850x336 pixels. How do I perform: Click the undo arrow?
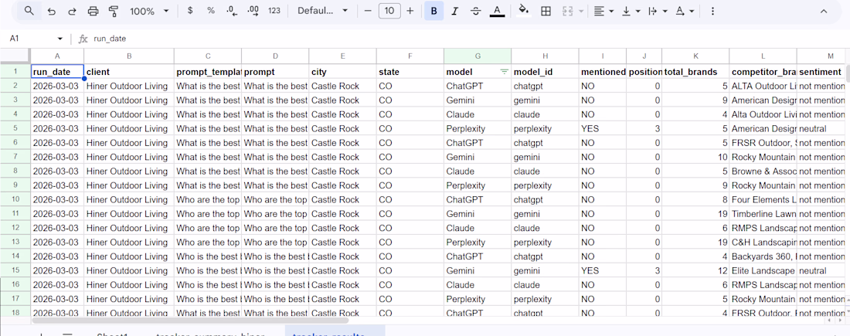(51, 12)
